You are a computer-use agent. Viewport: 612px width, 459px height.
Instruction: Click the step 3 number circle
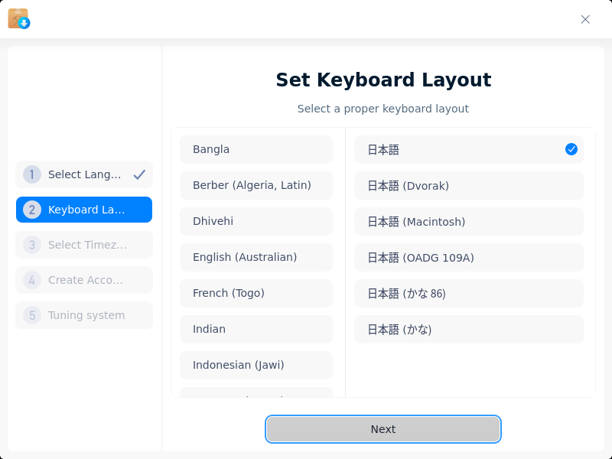tap(32, 245)
